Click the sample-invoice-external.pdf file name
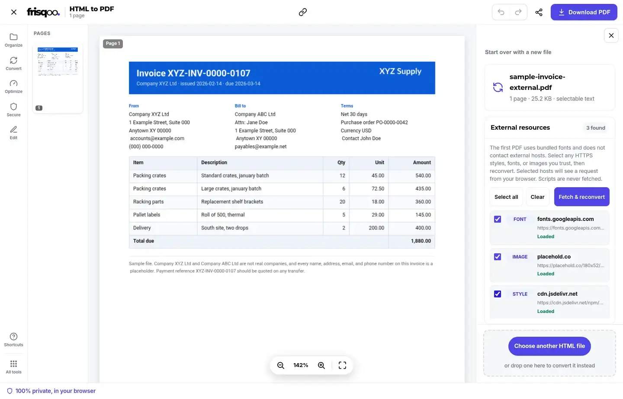The height and width of the screenshot is (399, 623). [x=537, y=82]
